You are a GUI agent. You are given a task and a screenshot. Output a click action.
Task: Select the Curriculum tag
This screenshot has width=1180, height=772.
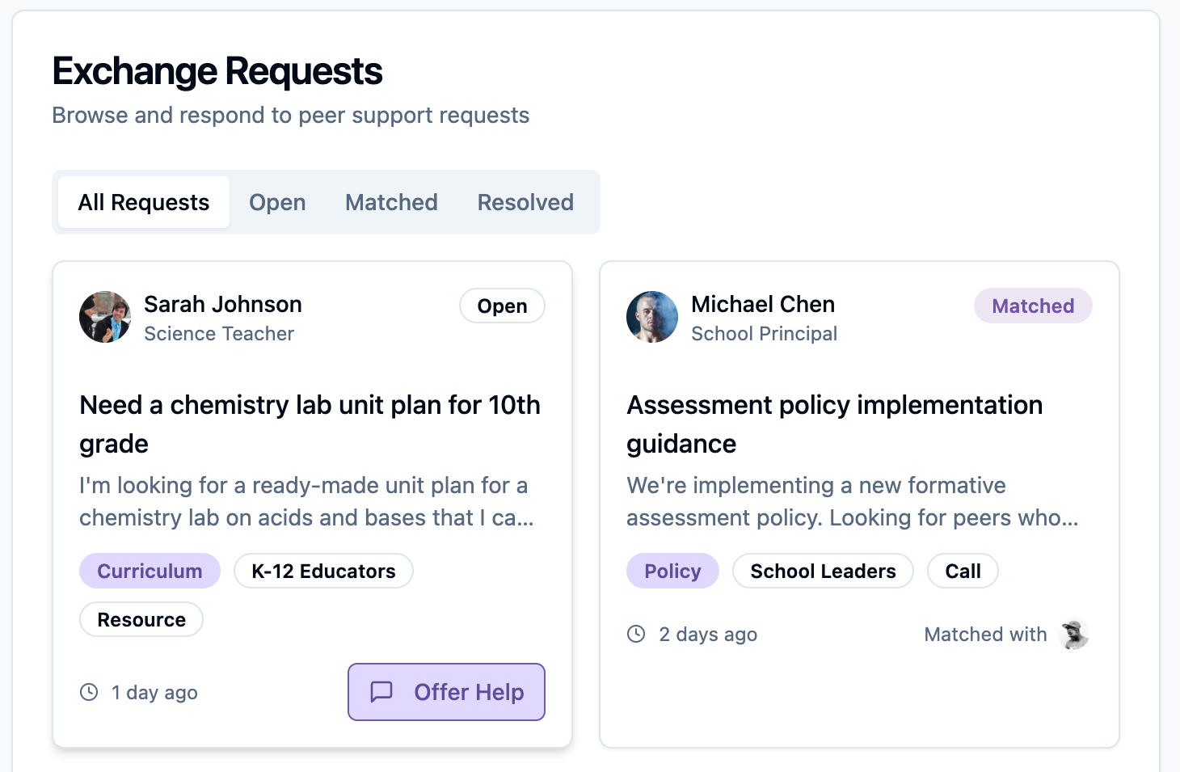[x=150, y=571]
